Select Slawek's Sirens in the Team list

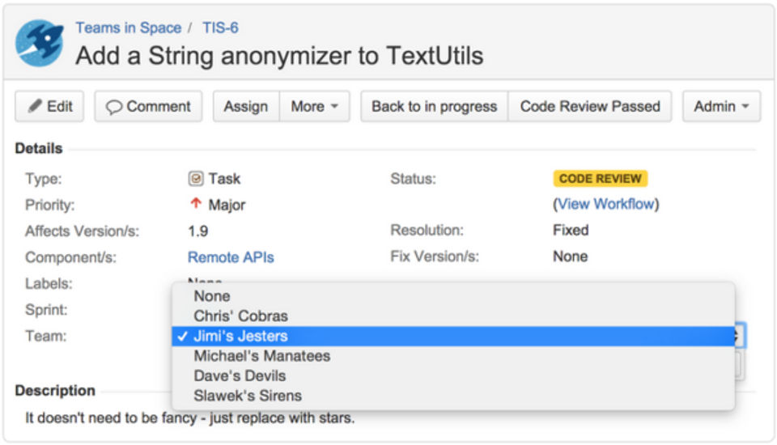pos(453,396)
